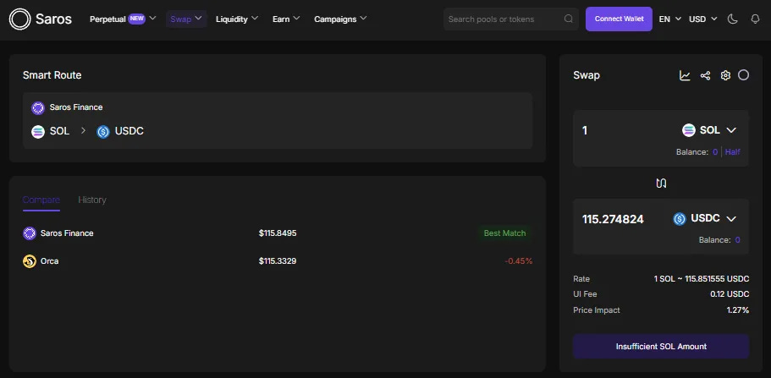This screenshot has height=378, width=771.
Task: Switch to the Compare tab
Action: point(41,200)
